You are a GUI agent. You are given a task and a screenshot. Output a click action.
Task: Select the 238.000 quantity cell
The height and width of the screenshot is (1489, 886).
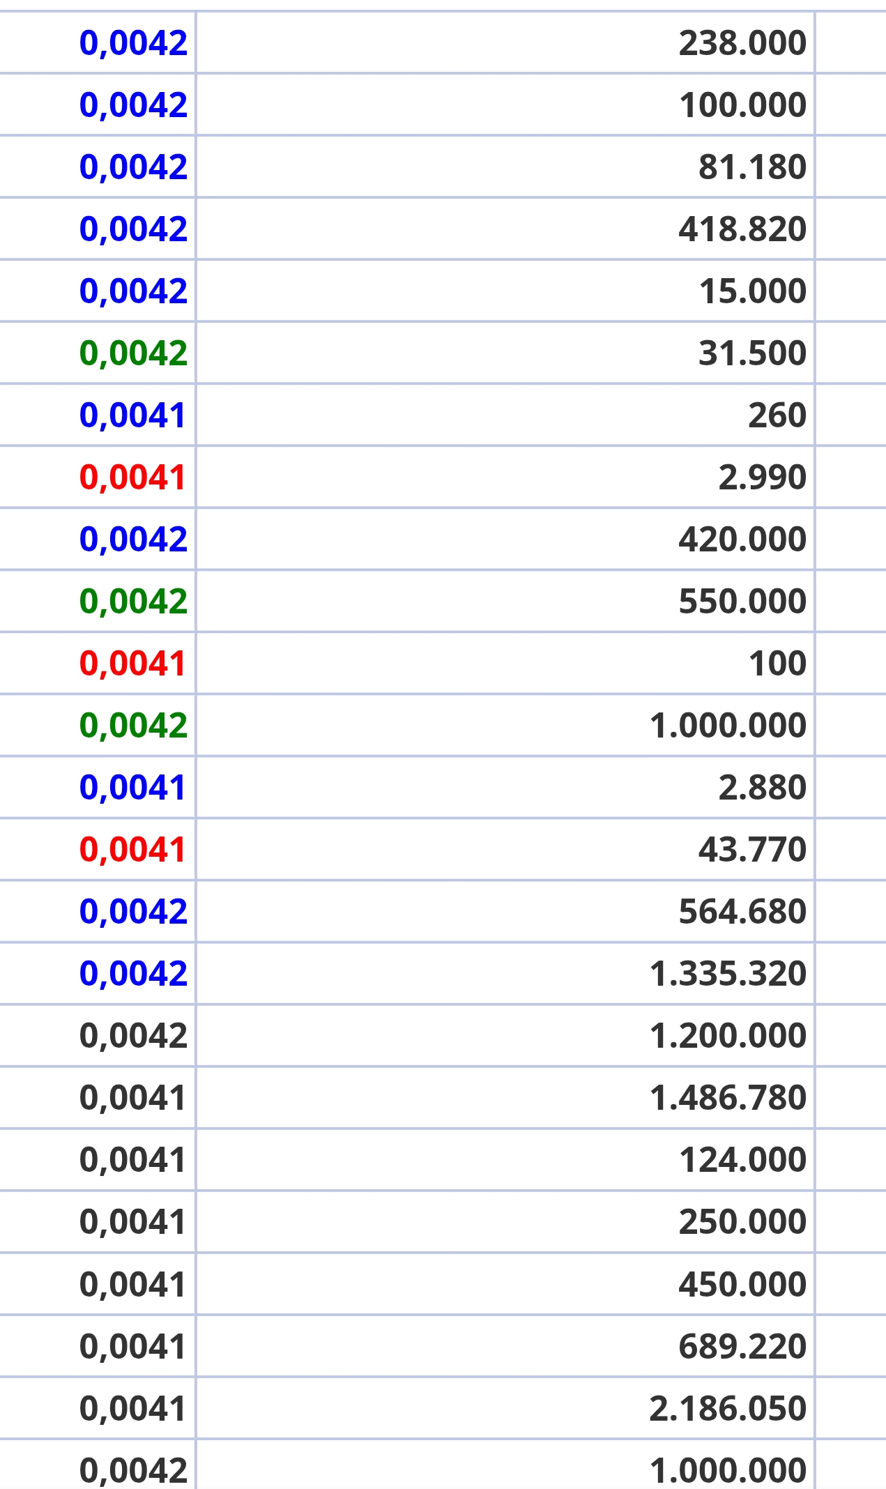pyautogui.click(x=505, y=43)
